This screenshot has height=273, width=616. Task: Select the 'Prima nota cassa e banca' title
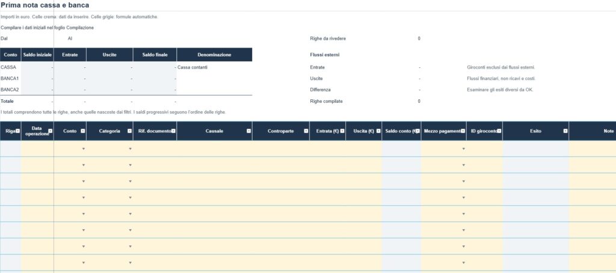(x=45, y=5)
